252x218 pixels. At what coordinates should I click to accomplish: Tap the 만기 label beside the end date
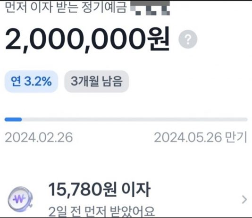pyautogui.click(x=236, y=137)
